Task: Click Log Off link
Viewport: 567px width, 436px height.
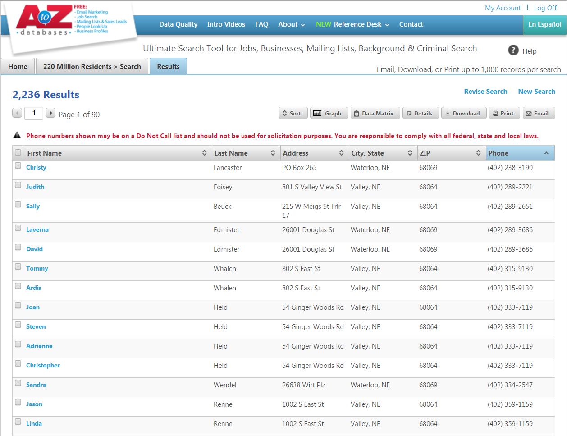Action: [545, 8]
